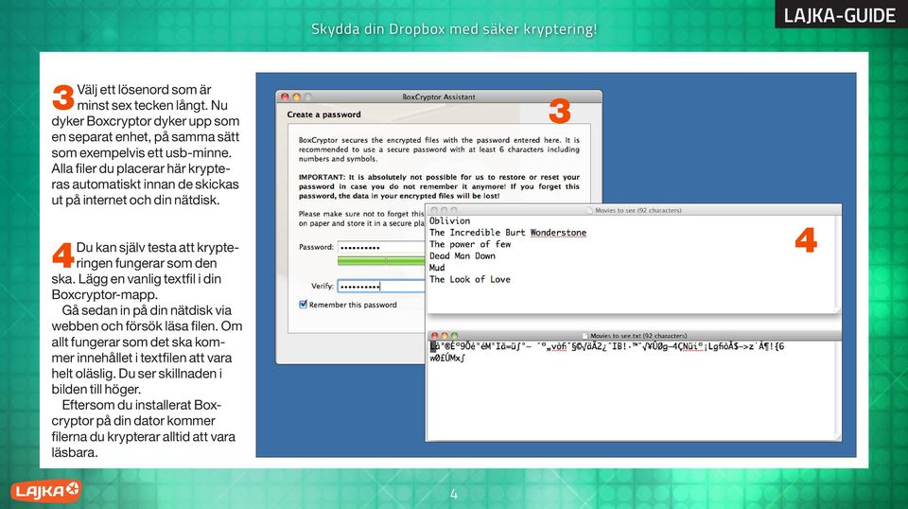The height and width of the screenshot is (509, 908).
Task: Click the document icon in upper Movies title
Action: pyautogui.click(x=589, y=210)
